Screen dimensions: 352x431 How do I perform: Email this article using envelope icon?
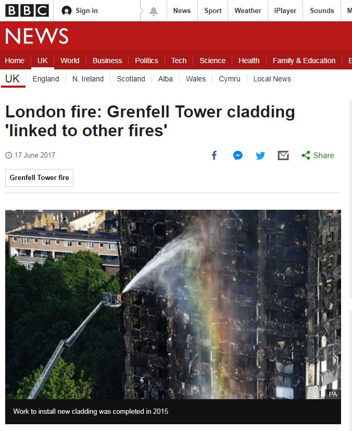[283, 155]
